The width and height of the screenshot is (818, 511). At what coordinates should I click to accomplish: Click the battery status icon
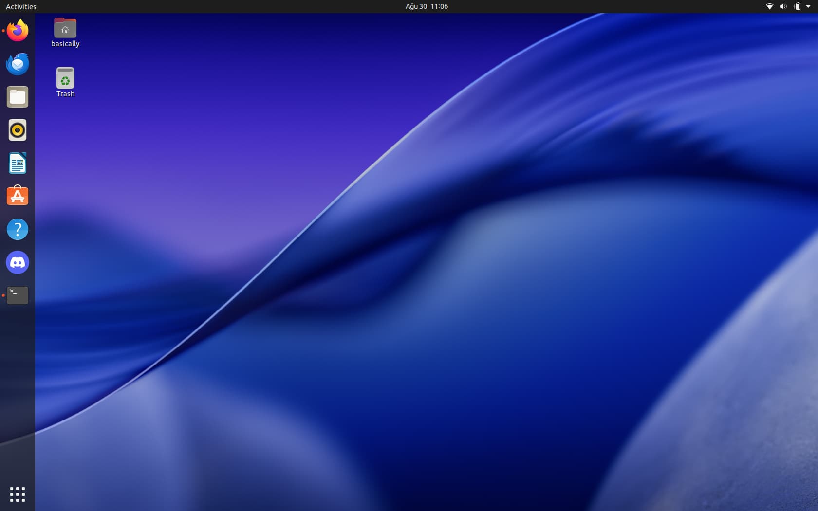point(797,6)
